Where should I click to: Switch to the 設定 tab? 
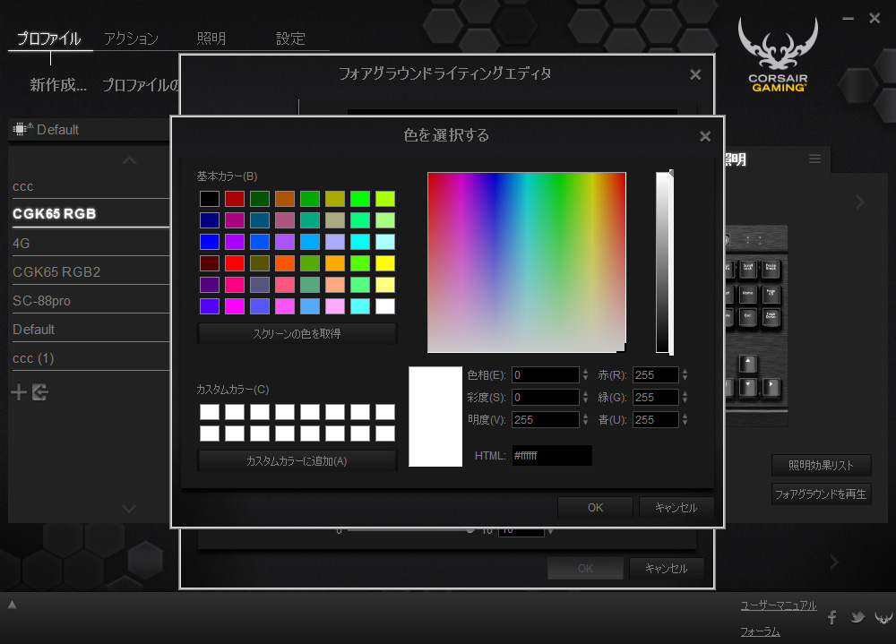click(290, 39)
